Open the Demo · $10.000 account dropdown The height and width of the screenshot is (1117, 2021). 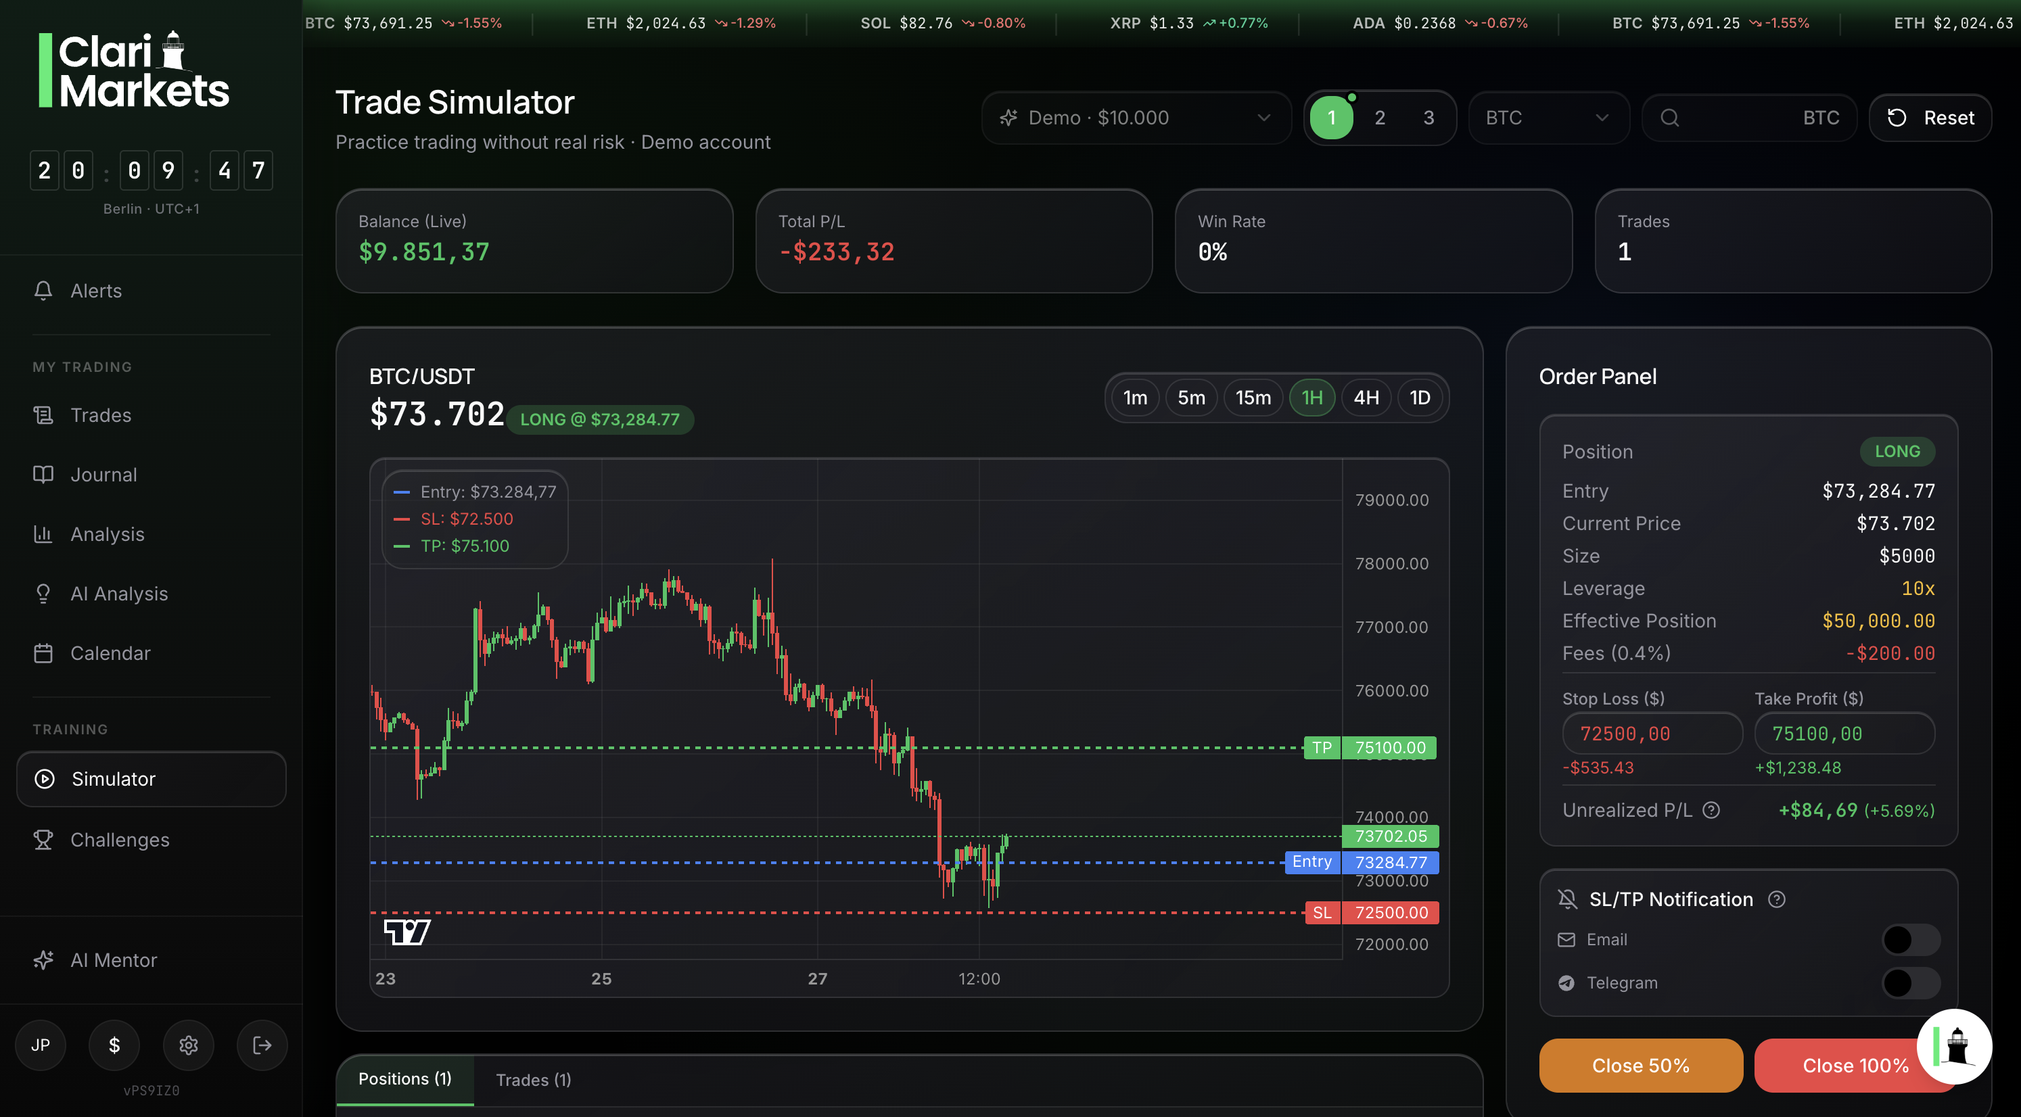(1136, 118)
